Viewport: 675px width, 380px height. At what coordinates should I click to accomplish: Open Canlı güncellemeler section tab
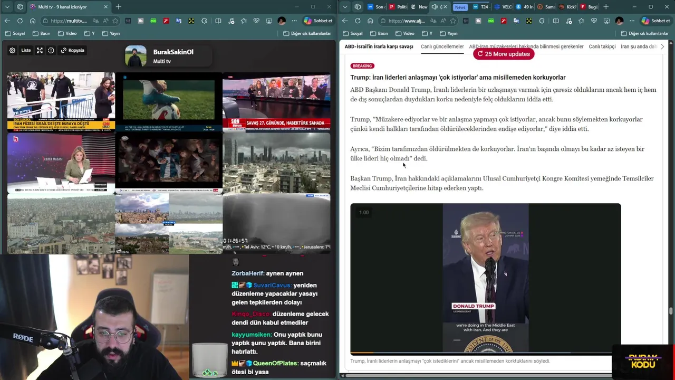[442, 46]
